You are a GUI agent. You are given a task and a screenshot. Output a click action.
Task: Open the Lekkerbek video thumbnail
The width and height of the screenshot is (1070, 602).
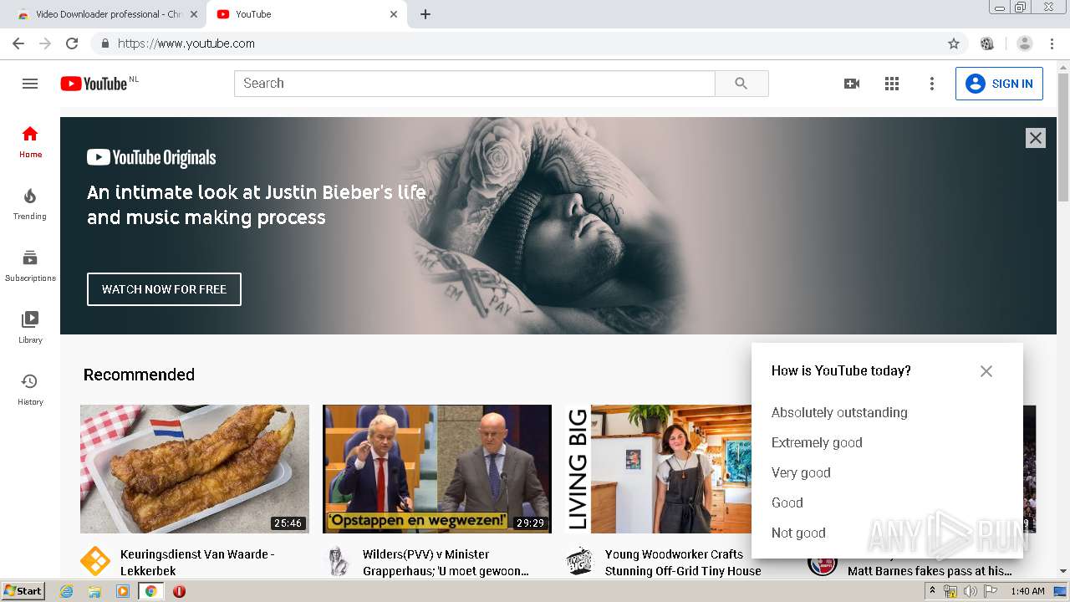(x=195, y=469)
